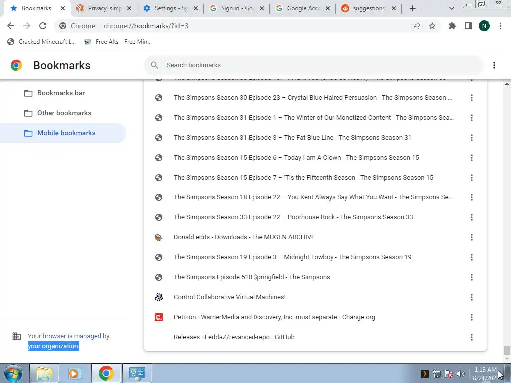Open the Windows Start button
Screen dimensions: 511x383
click(x=13, y=373)
